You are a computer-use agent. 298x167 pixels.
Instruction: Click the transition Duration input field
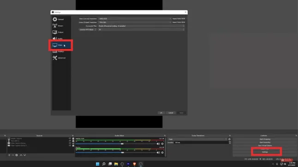click(201, 142)
